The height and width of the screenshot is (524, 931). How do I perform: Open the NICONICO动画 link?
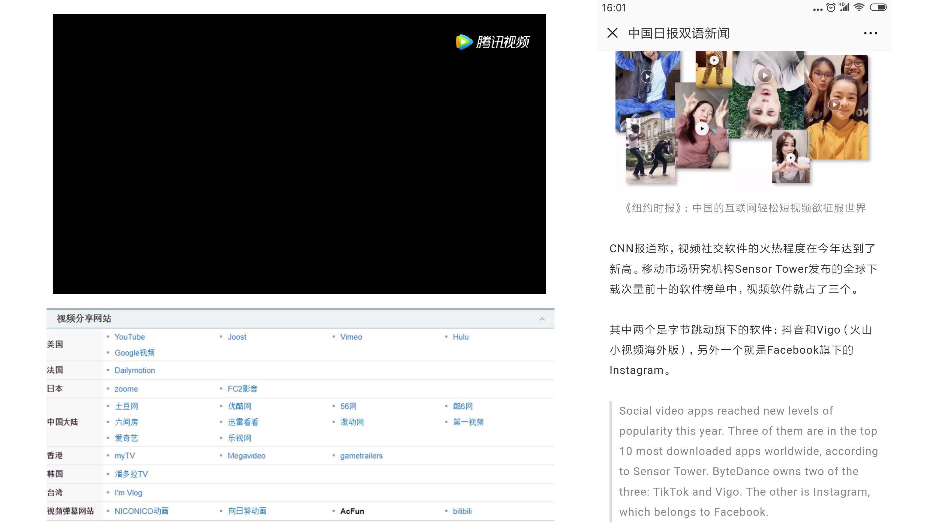coord(141,511)
